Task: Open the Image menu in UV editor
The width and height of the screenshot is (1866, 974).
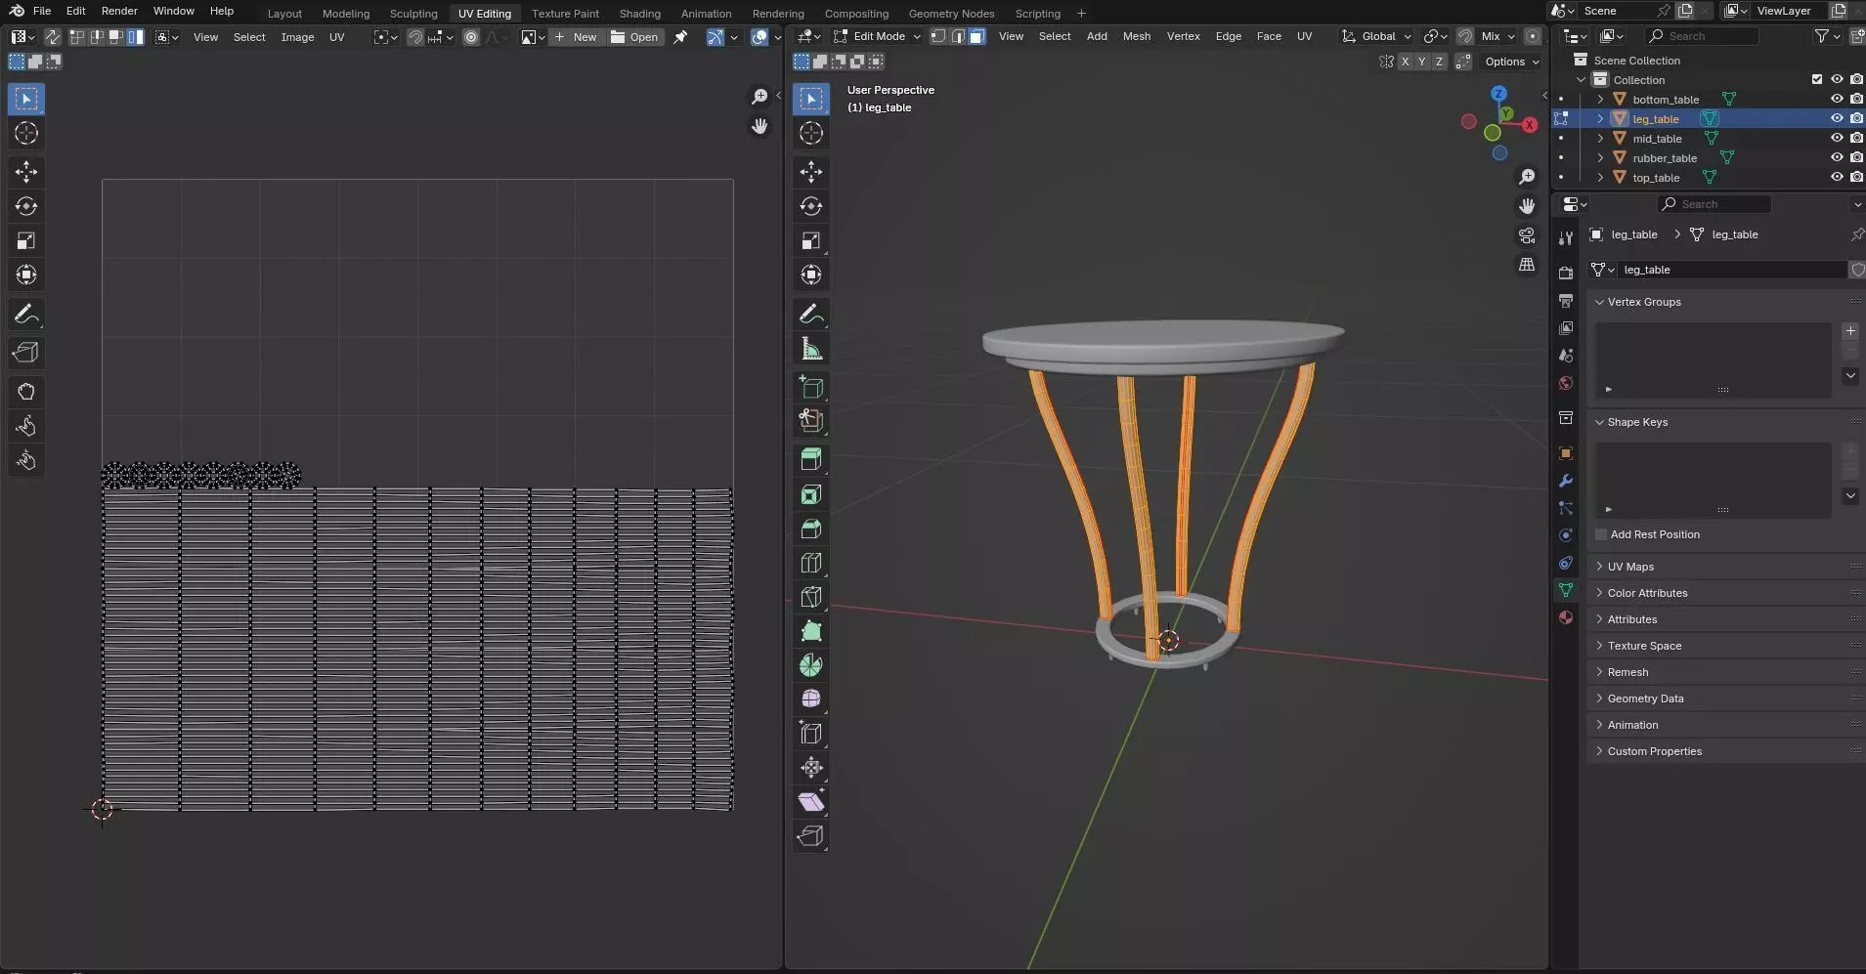Action: coord(297,37)
